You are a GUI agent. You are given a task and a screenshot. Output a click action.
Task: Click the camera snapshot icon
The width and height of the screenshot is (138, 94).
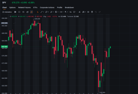(x=27, y=12)
